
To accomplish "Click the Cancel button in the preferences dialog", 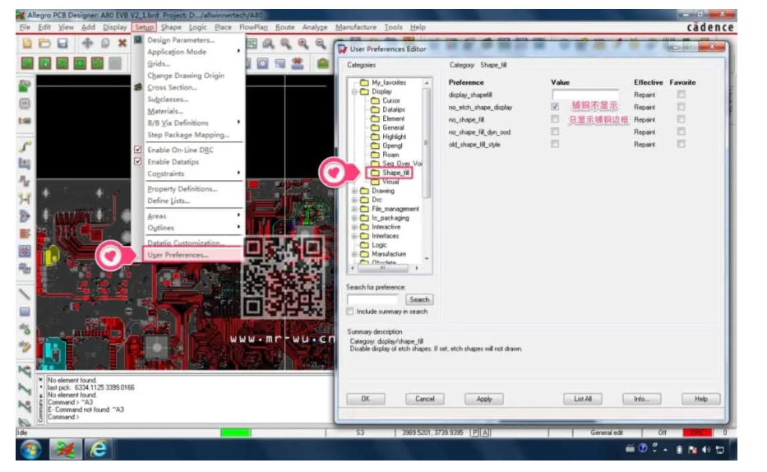I will (x=424, y=399).
